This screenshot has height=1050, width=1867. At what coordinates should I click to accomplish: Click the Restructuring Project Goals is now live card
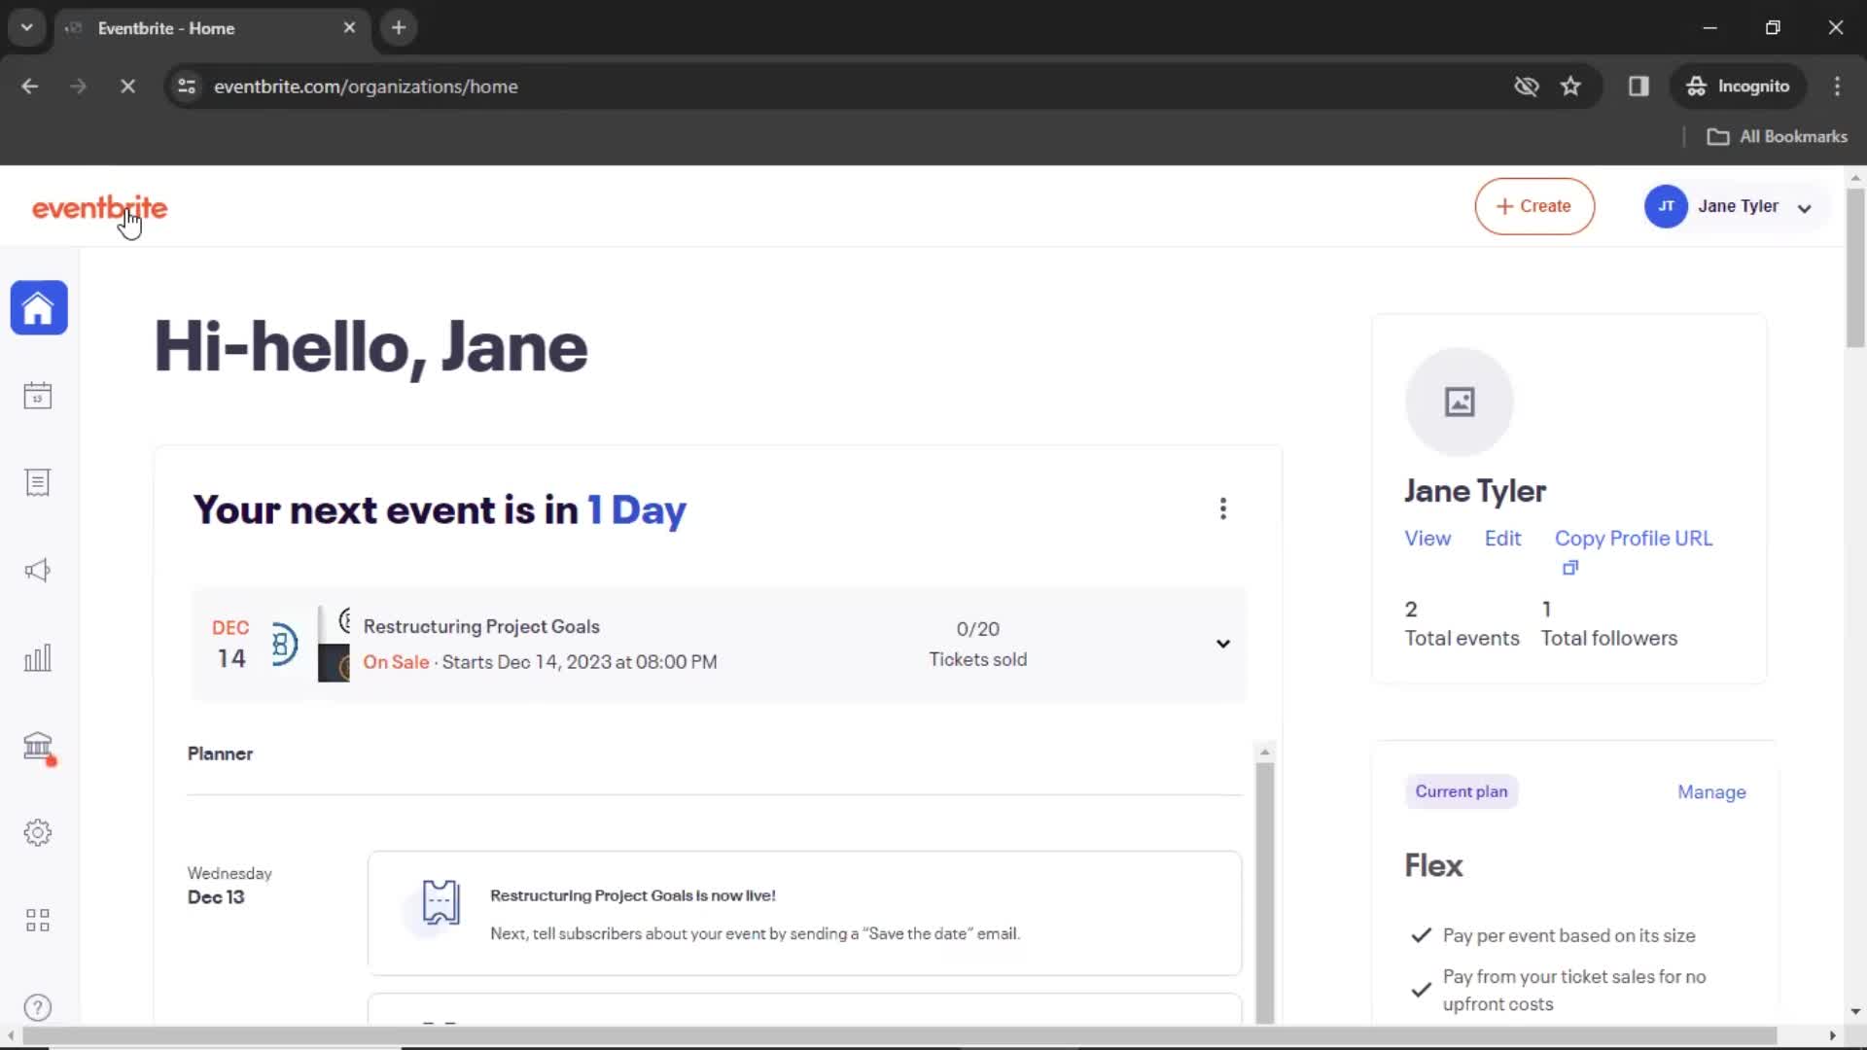pyautogui.click(x=804, y=914)
